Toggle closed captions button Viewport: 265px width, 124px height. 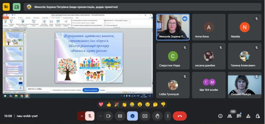[x=120, y=116]
